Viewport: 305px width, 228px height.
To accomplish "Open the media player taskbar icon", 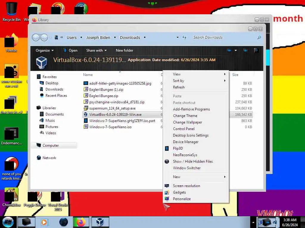I will [44, 222].
